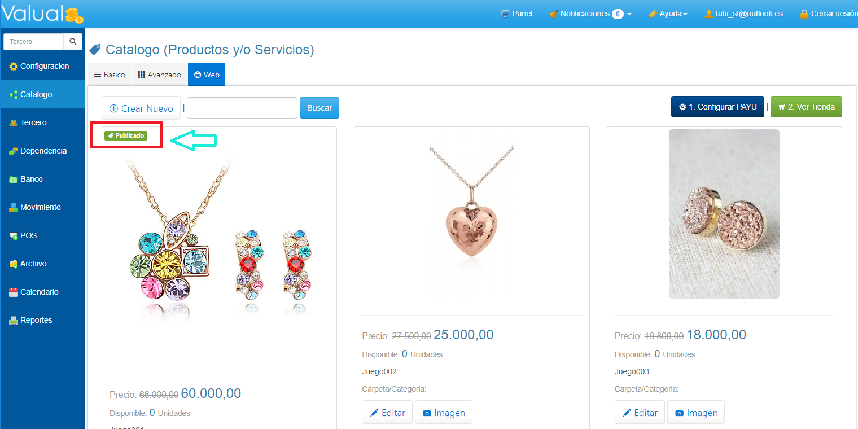Click the catalog search text field
Viewport: 858px width, 429px height.
tap(242, 108)
